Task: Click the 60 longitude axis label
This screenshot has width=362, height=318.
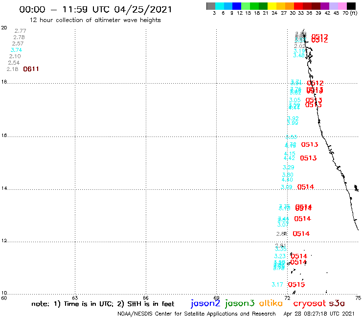Action: [x=4, y=298]
